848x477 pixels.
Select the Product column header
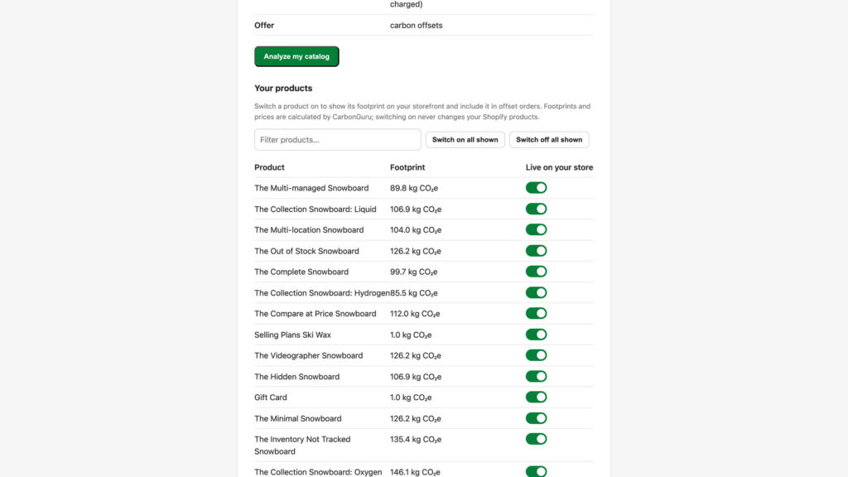(269, 167)
